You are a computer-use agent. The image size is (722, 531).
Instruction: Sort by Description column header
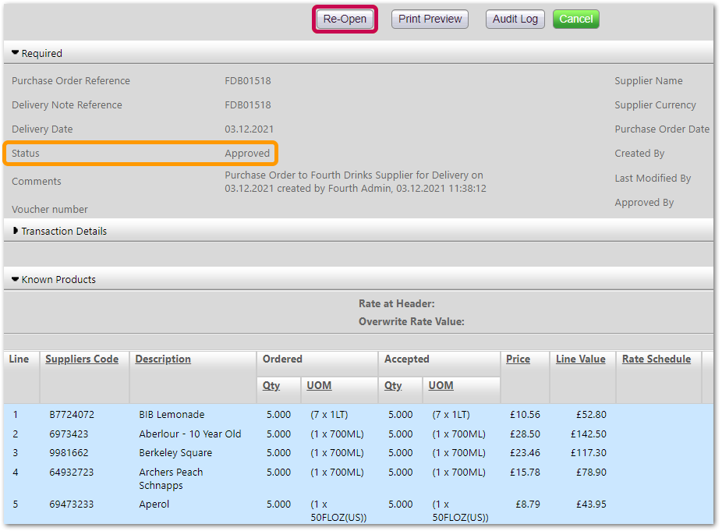coord(163,359)
